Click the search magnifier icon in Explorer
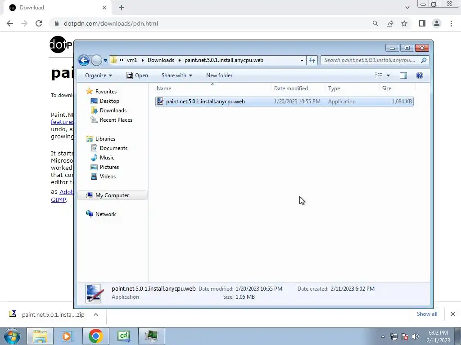461x345 pixels. point(424,60)
